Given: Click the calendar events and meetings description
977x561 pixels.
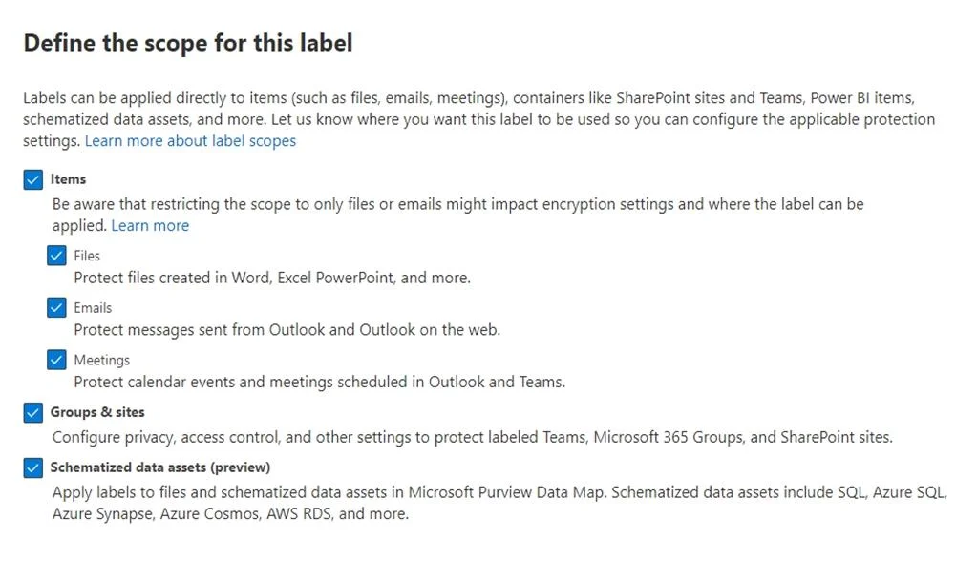Looking at the screenshot, I should (x=320, y=382).
